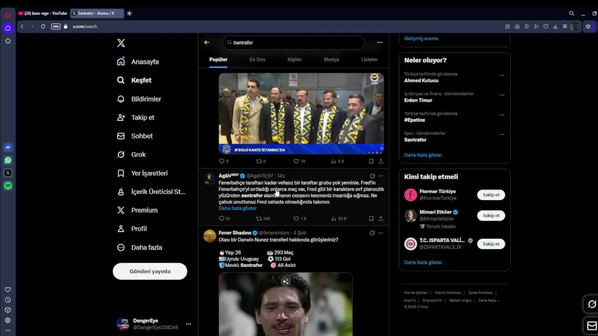Open WhatsApp in the Opera sidebar
The image size is (598, 336).
(8, 160)
